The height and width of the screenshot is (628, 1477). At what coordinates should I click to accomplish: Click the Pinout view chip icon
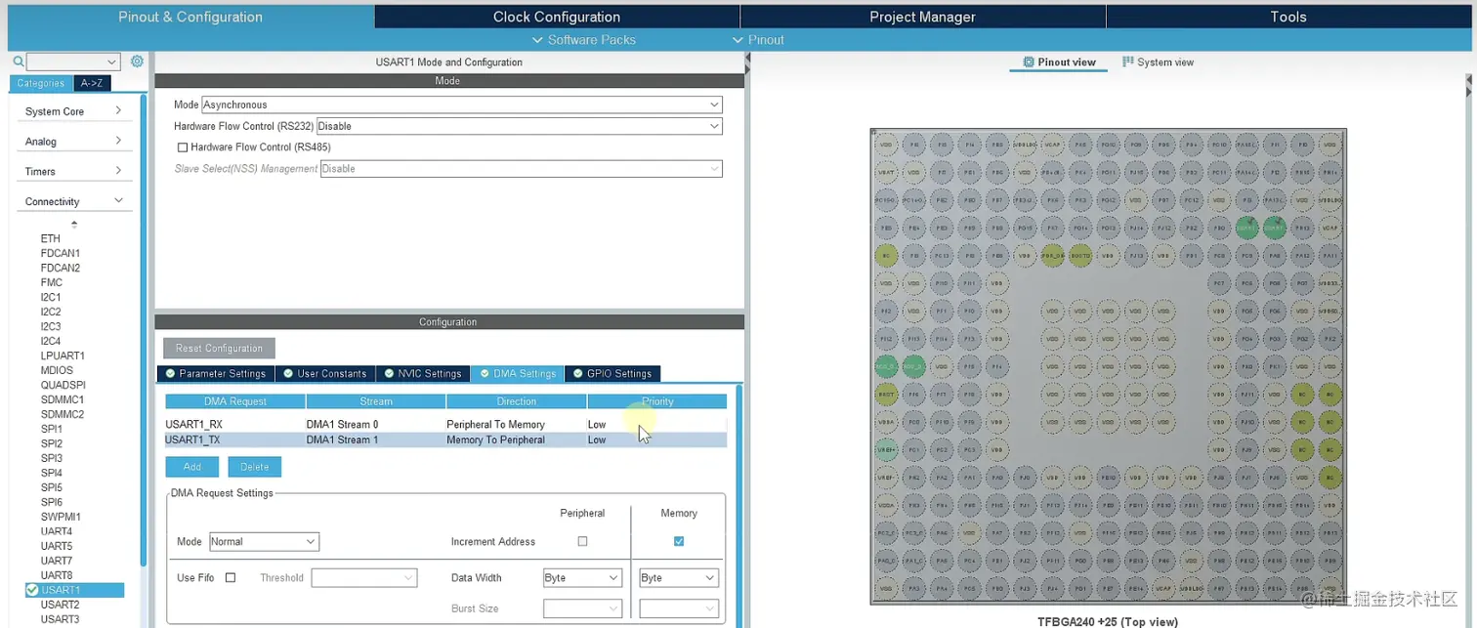(x=1029, y=63)
